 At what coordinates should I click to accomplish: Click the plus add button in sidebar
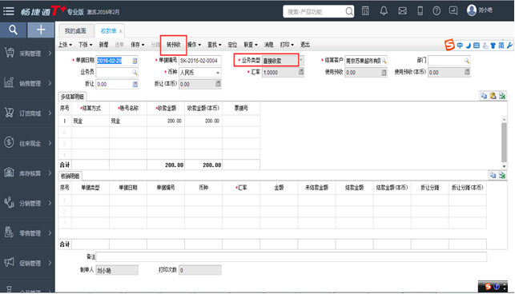[41, 30]
